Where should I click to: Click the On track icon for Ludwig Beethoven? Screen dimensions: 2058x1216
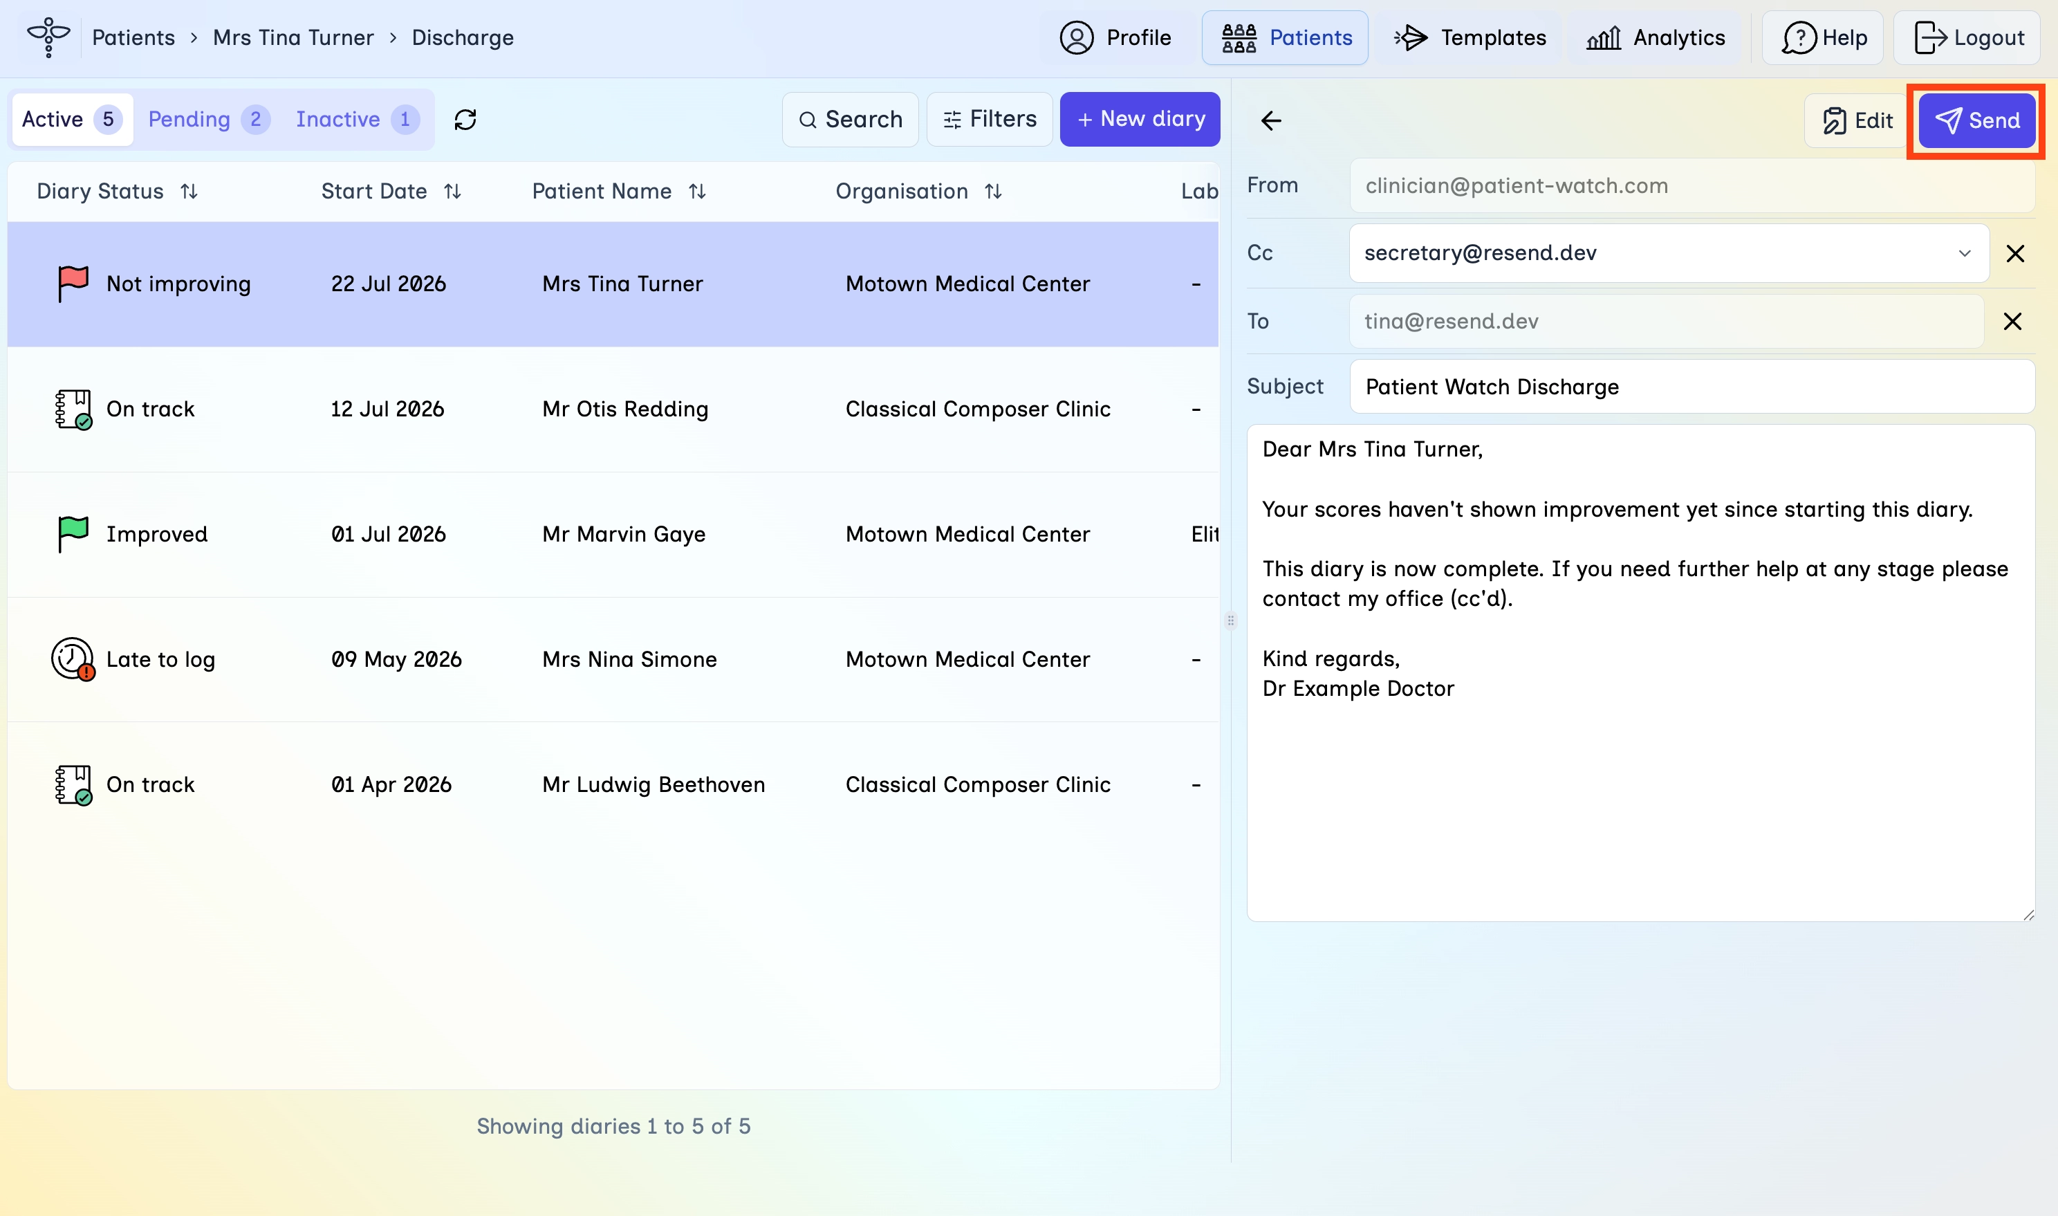click(73, 785)
